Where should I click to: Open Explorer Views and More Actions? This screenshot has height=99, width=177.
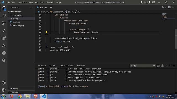pyautogui.click(x=31, y=7)
